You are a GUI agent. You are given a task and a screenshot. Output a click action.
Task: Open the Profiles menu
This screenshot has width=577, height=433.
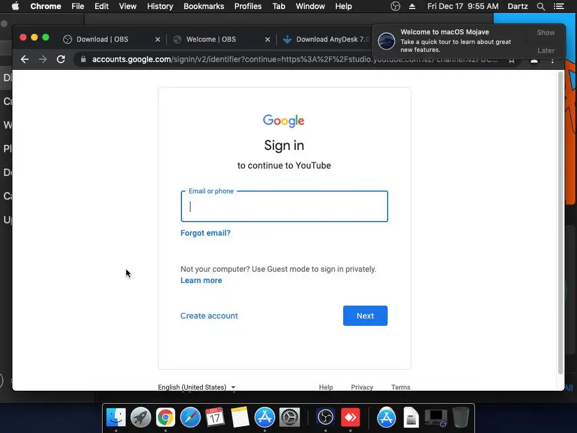point(248,6)
